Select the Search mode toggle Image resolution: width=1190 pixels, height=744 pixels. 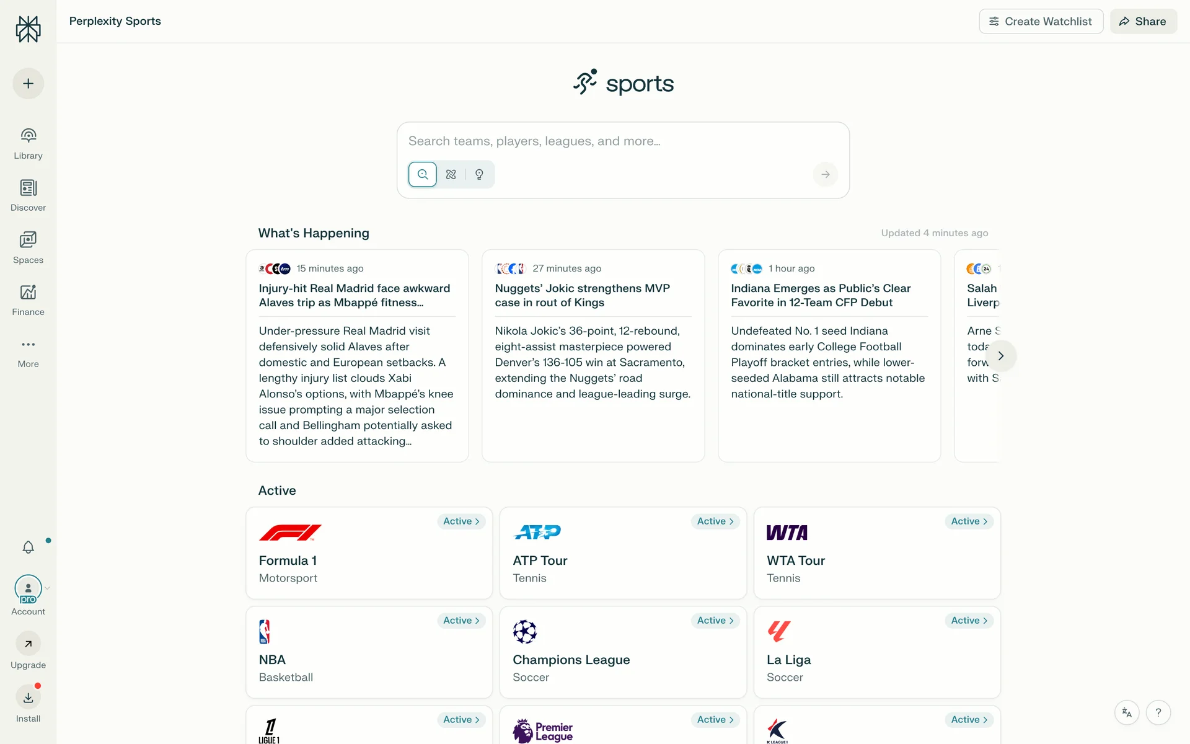(423, 174)
